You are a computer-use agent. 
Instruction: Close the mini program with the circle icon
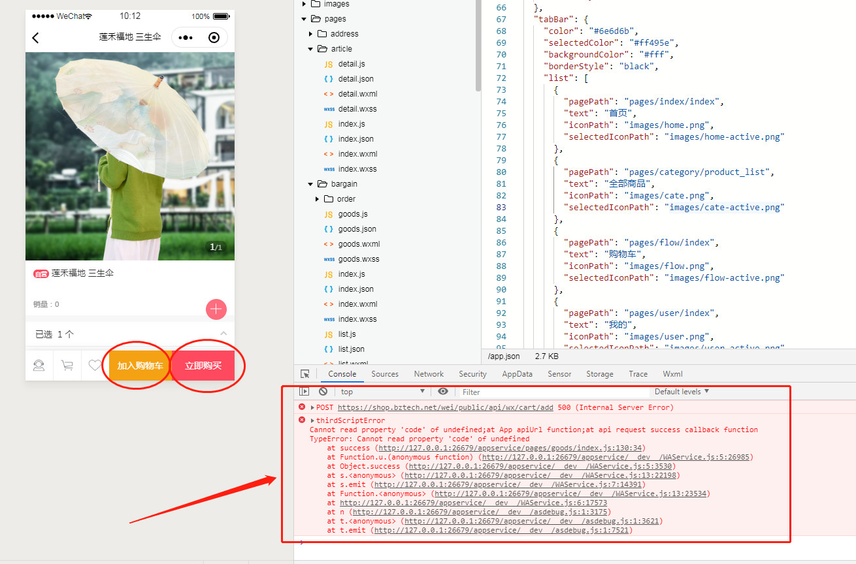(x=214, y=38)
